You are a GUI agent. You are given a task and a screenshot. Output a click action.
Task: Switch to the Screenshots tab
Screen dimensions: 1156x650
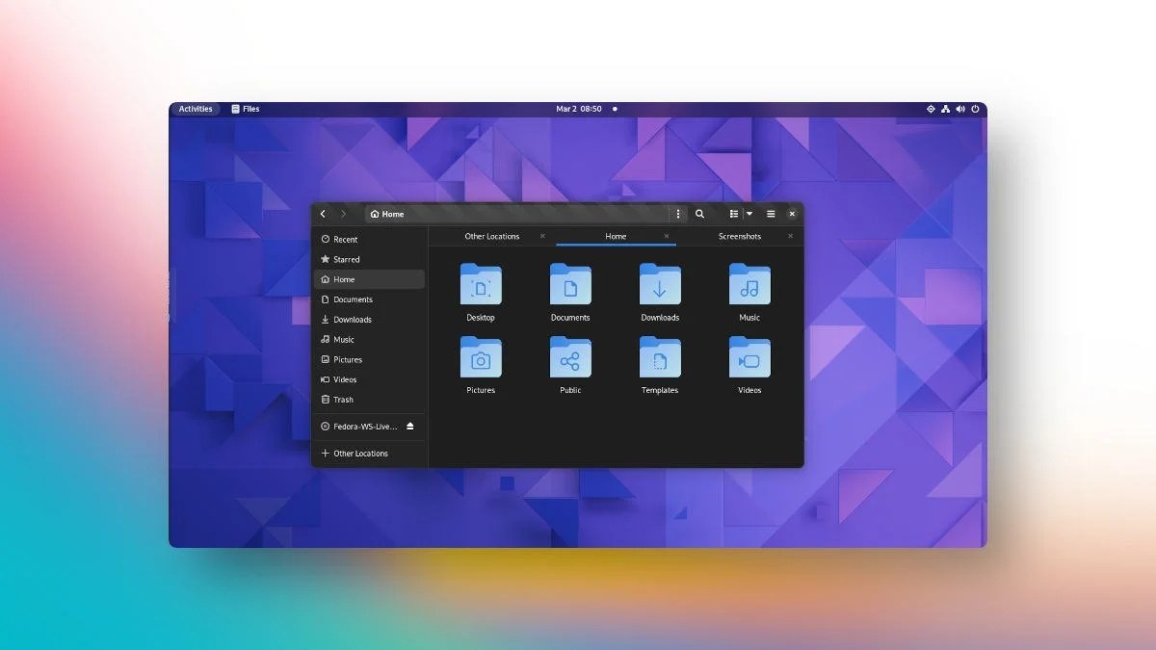(x=740, y=236)
